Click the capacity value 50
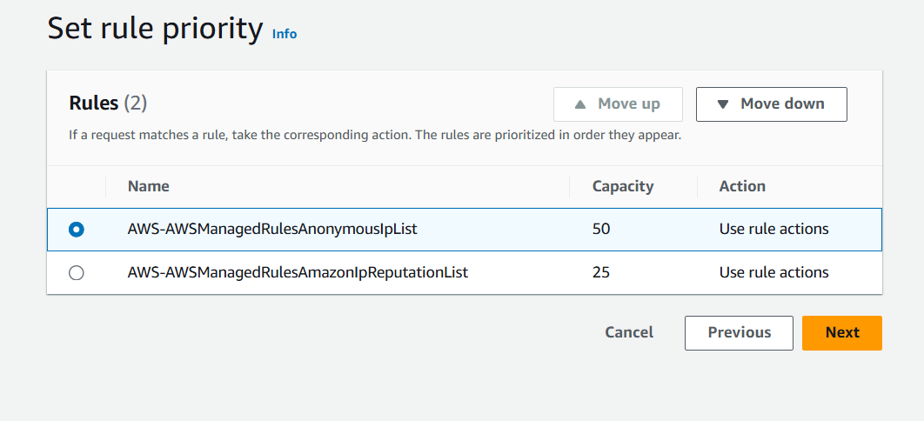The image size is (924, 421). [601, 230]
